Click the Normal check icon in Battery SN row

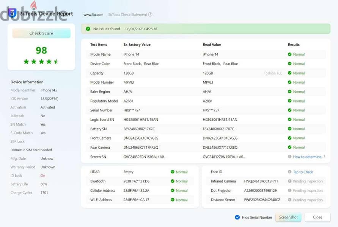[x=289, y=129]
